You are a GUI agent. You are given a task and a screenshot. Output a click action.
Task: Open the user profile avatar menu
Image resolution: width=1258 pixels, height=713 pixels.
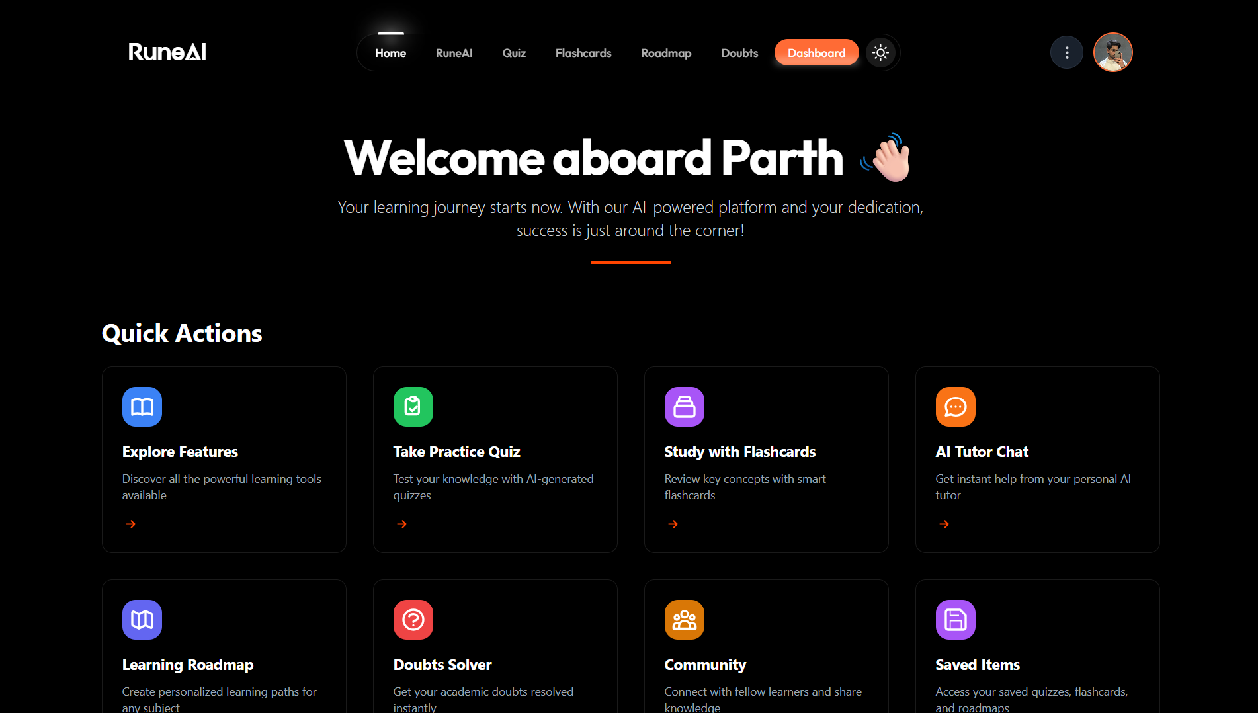pos(1112,53)
